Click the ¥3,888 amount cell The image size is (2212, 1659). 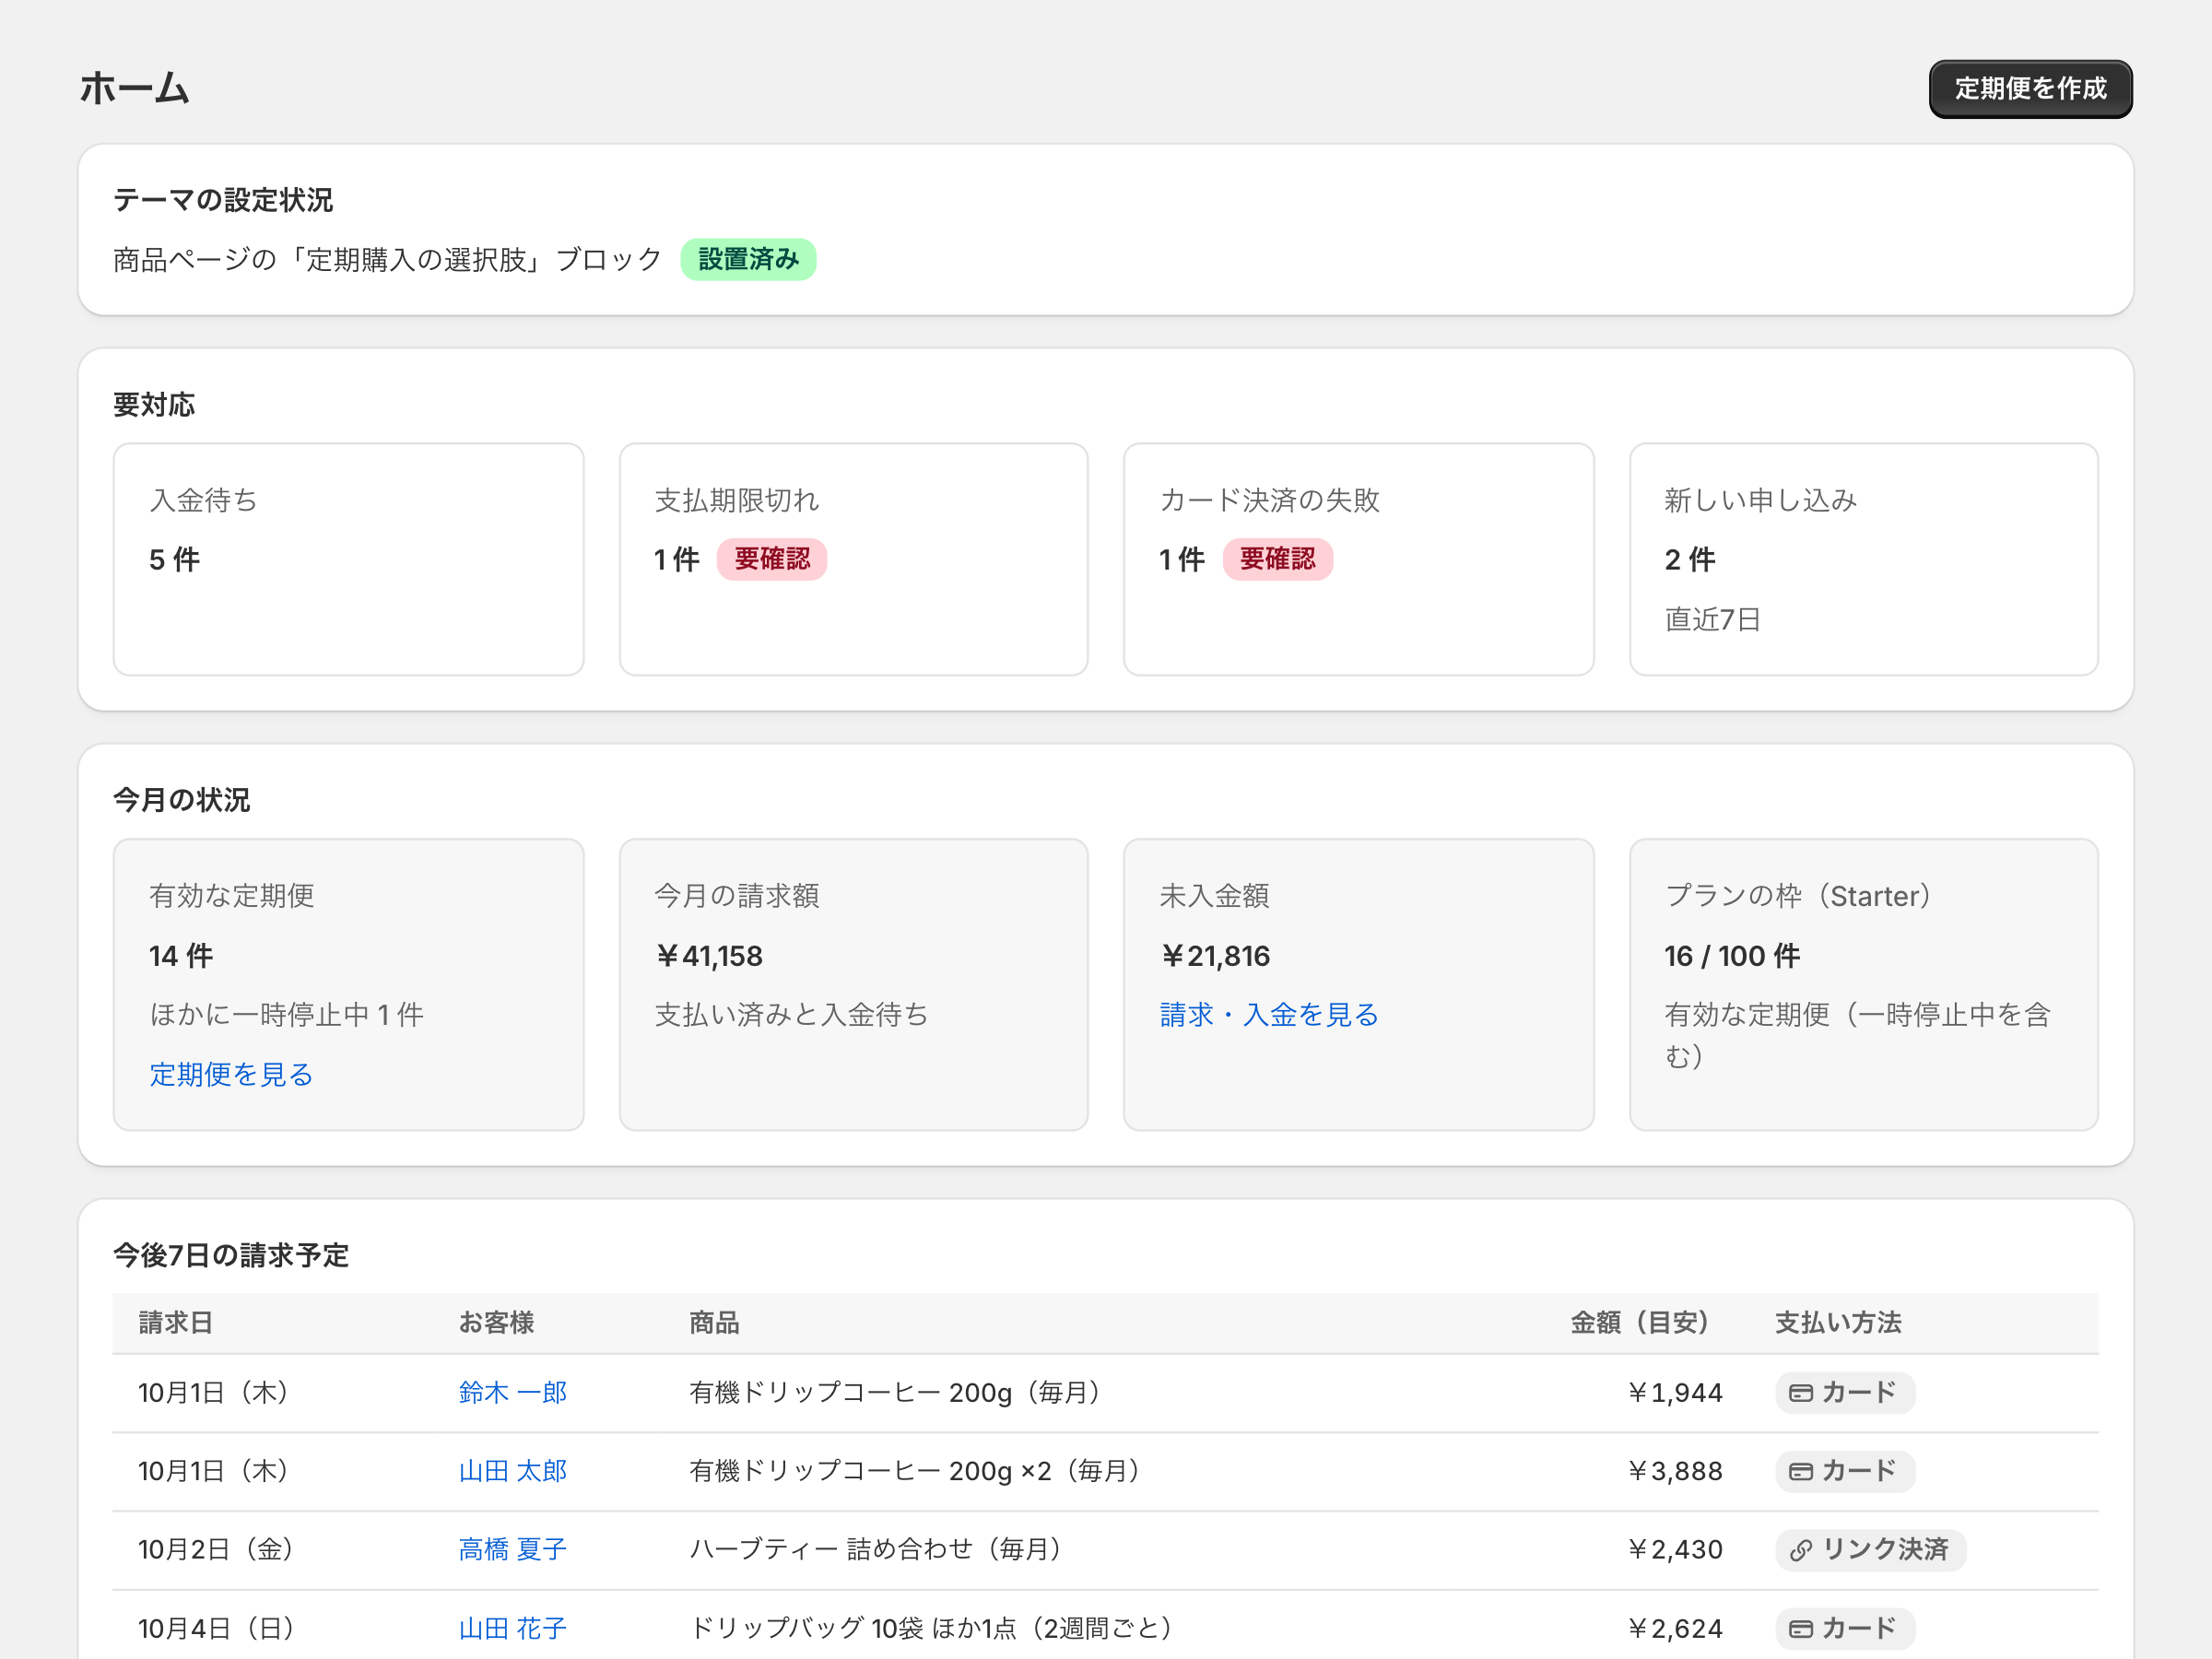(x=1675, y=1471)
